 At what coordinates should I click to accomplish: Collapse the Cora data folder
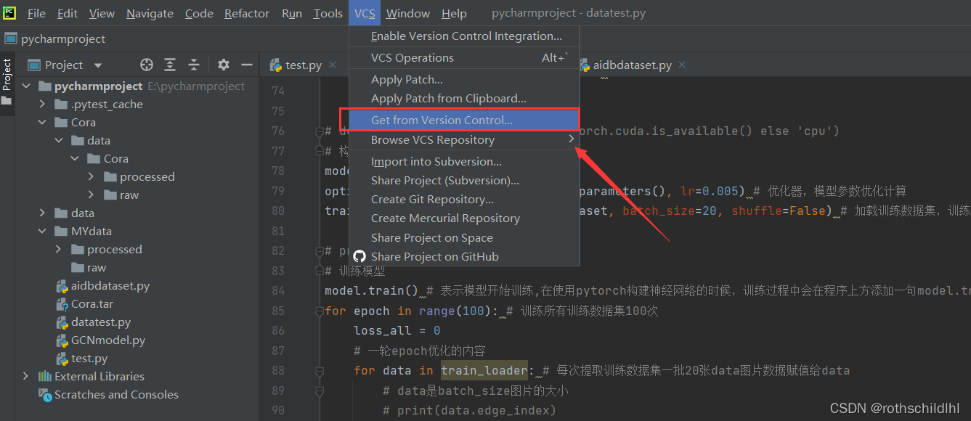coord(58,140)
